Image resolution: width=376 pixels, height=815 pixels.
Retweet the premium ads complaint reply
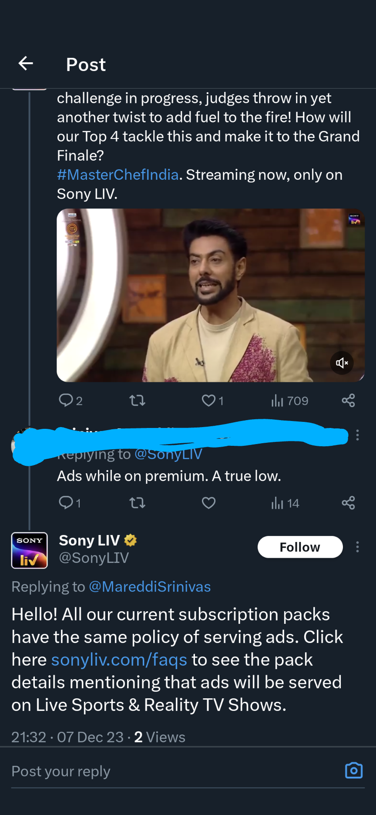(x=137, y=503)
